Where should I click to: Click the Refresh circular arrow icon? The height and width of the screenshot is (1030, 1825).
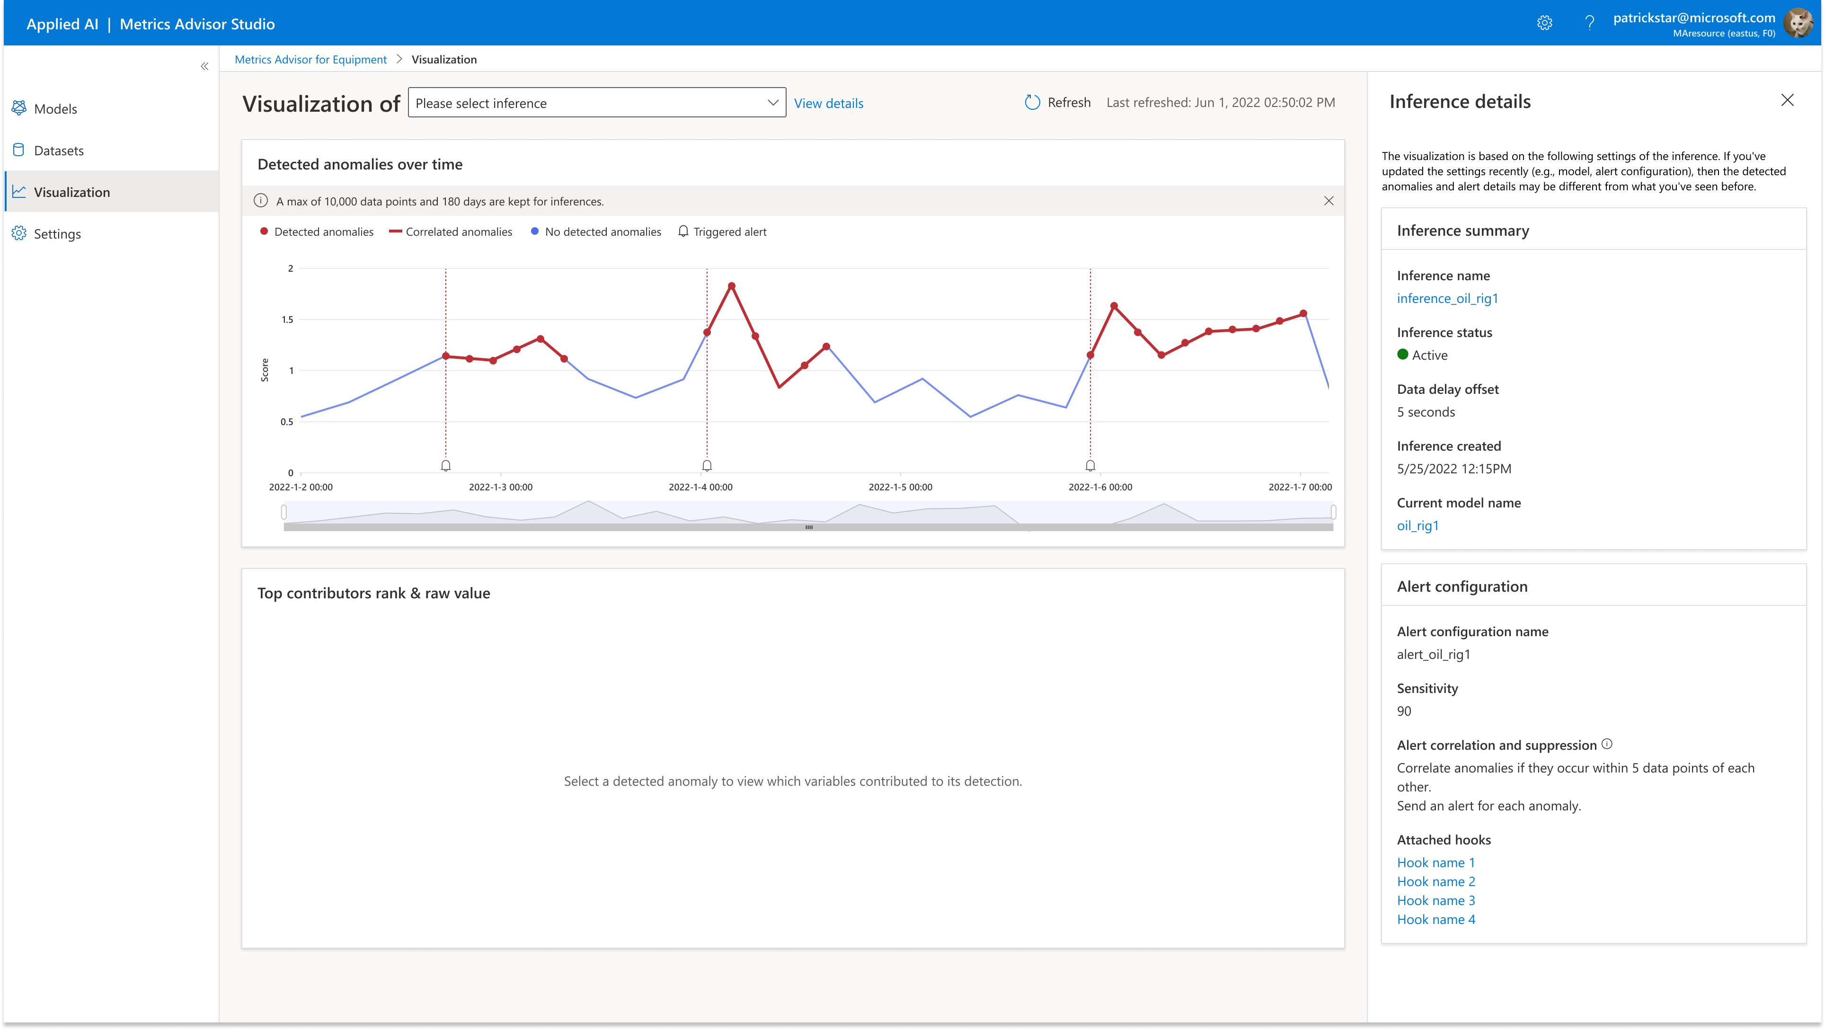coord(1032,103)
